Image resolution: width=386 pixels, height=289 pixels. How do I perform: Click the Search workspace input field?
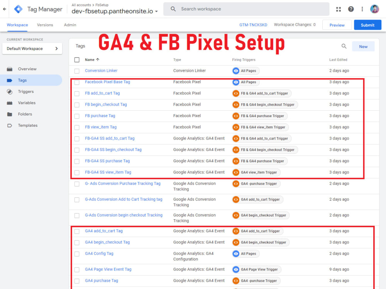[246, 9]
